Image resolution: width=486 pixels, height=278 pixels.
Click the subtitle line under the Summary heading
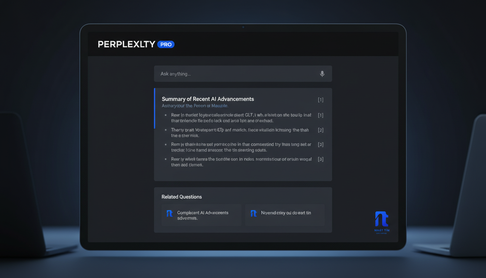pos(195,106)
